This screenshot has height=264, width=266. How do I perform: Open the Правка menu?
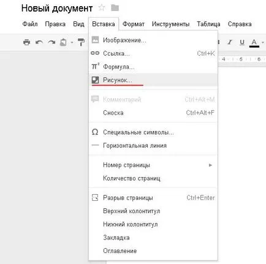[55, 24]
